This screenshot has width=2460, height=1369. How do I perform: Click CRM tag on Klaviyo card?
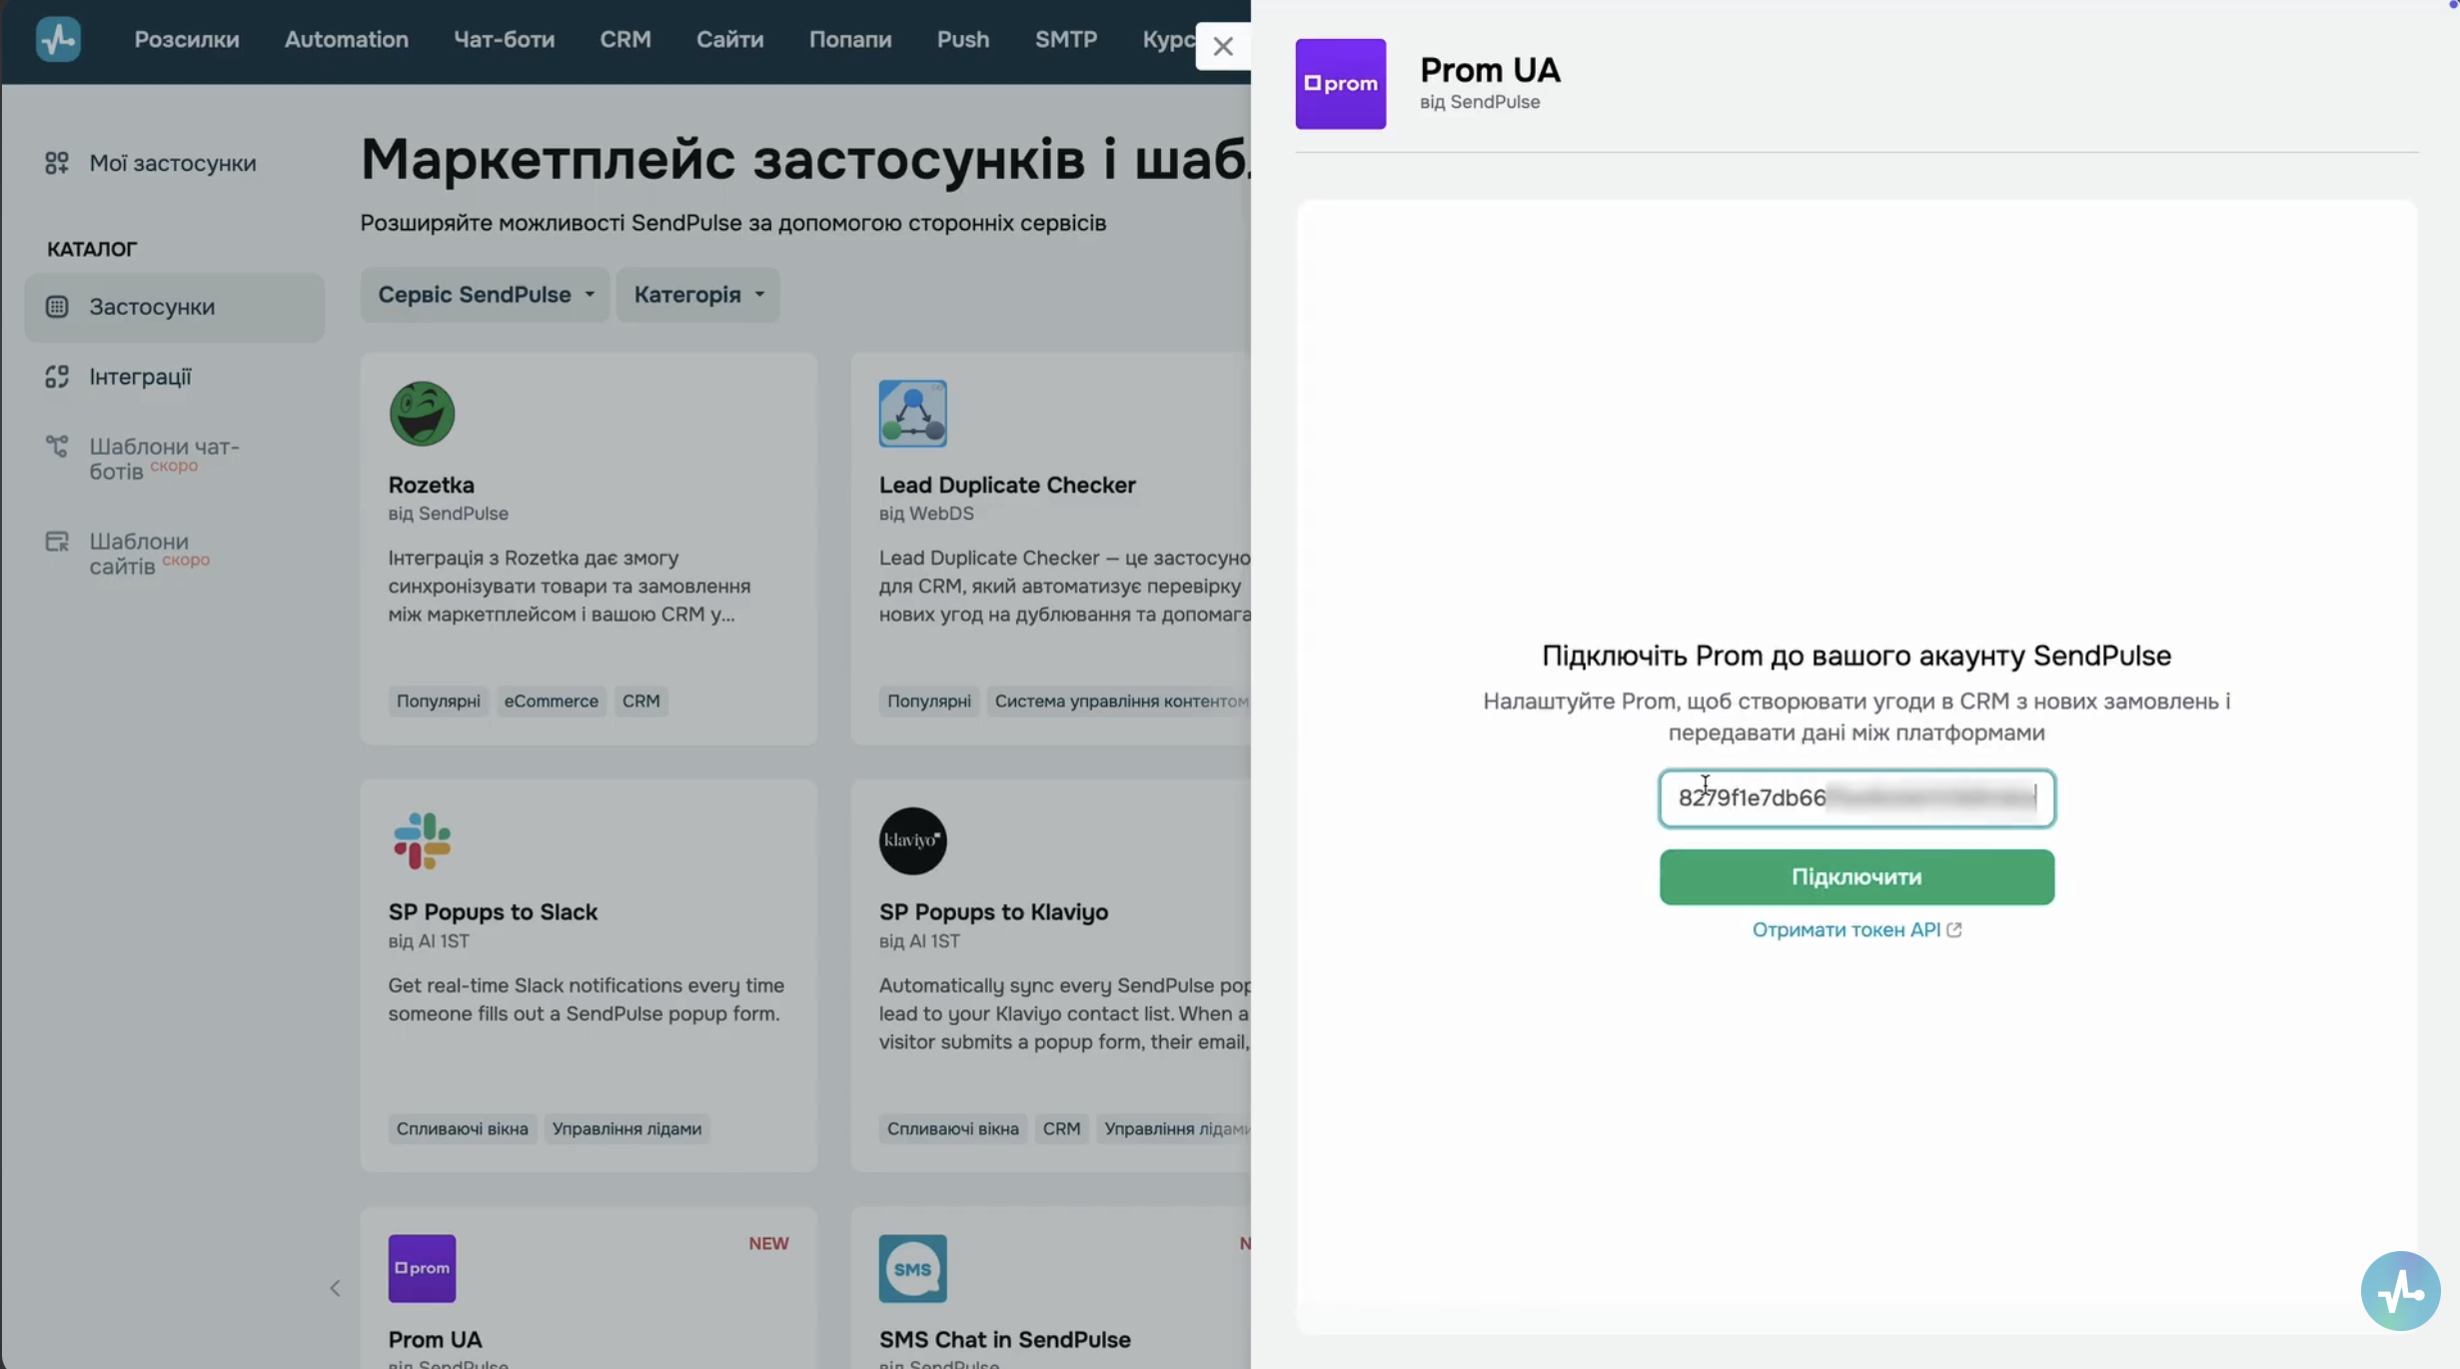(1061, 1128)
